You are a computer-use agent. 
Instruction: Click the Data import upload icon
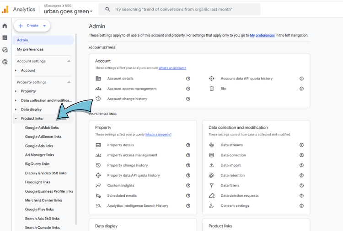[x=212, y=165]
